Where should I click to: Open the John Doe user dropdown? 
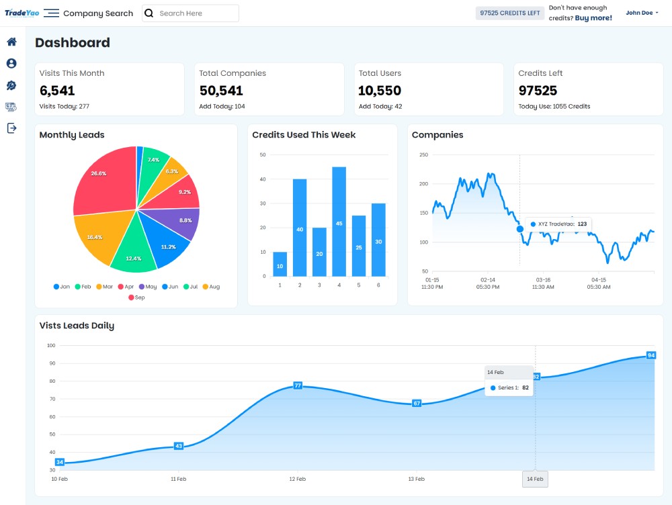click(x=642, y=13)
